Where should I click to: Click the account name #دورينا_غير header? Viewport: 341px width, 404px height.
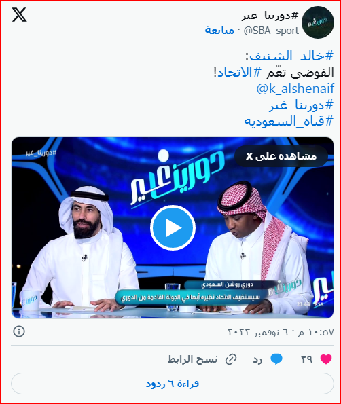[x=270, y=16]
